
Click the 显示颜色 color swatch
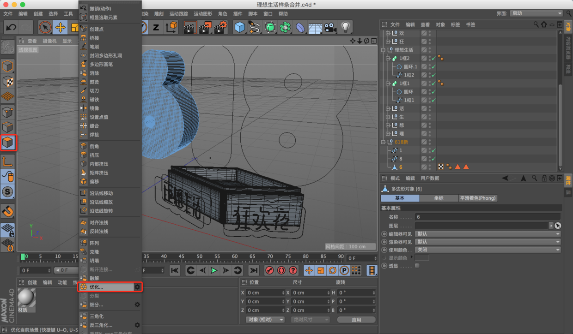click(x=422, y=258)
